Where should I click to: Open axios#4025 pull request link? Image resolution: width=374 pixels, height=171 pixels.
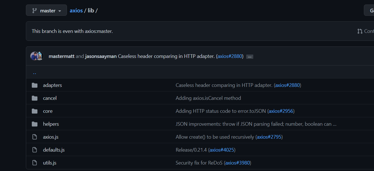(x=222, y=150)
